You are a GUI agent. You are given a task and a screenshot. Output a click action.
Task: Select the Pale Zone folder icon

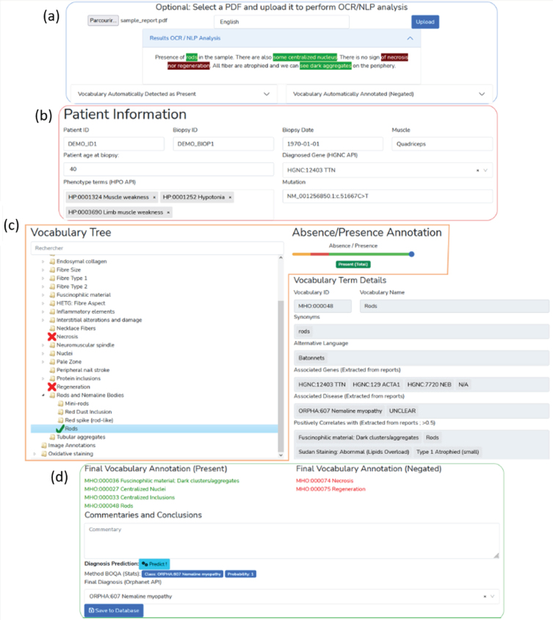pos(52,362)
